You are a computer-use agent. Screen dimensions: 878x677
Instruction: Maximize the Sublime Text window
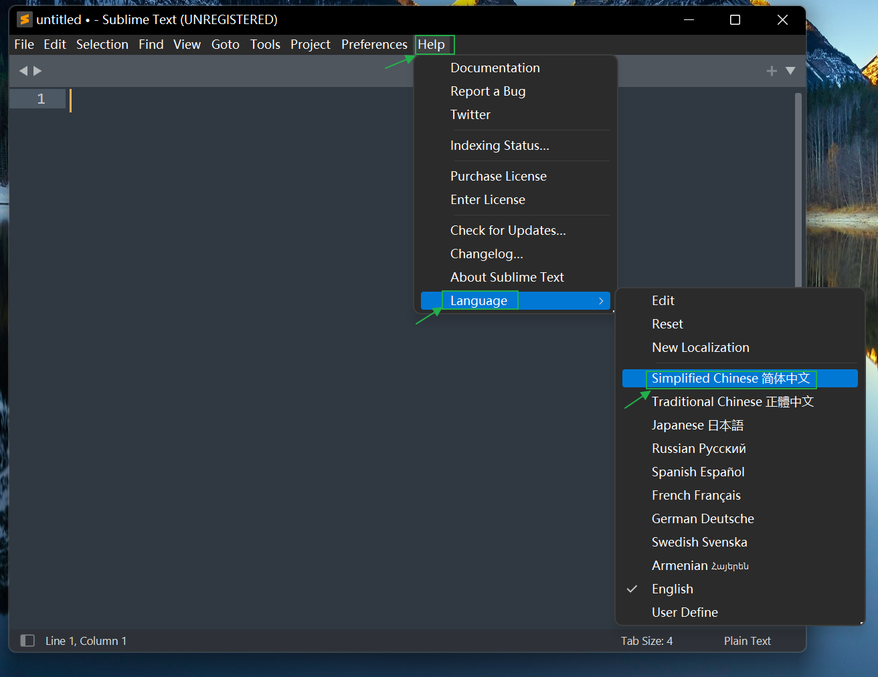(735, 19)
